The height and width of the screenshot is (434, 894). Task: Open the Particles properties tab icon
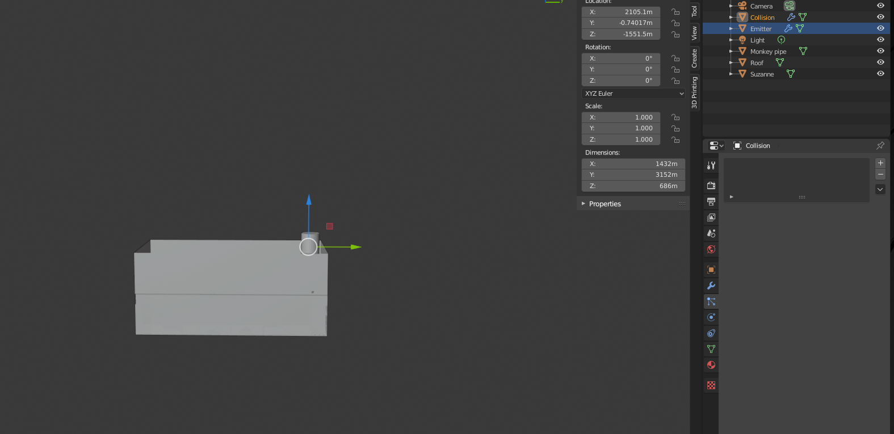[711, 301]
